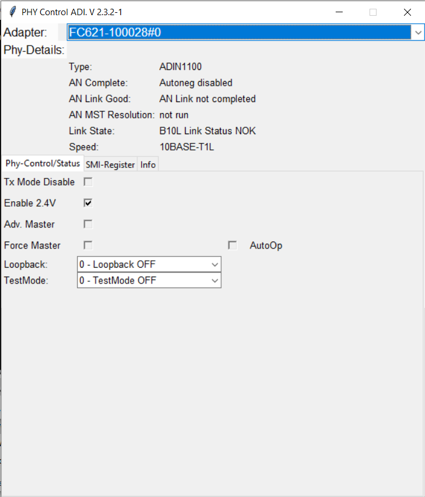Click the Link State label
Image resolution: width=425 pixels, height=497 pixels.
[92, 131]
